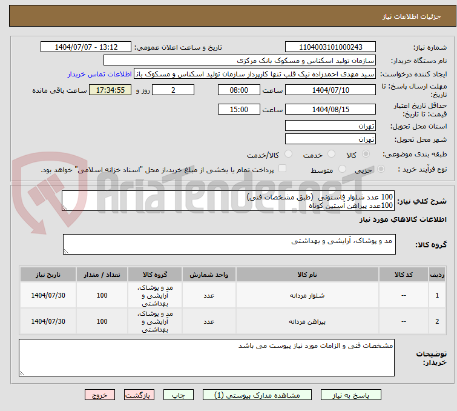This screenshot has height=411, width=457.
Task: Click the deadline time 08:00 field
Action: click(238, 90)
